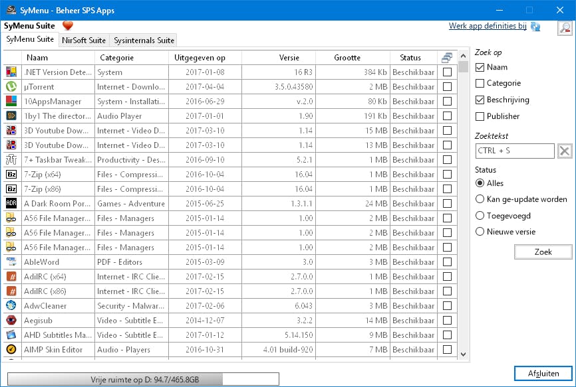Tick the checkbox for Aegisub row
Viewport: 576px width, 387px height.
pyautogui.click(x=447, y=321)
